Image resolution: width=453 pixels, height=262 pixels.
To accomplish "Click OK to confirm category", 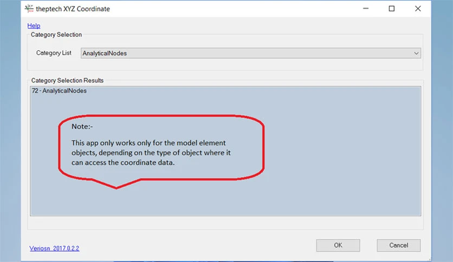I will point(338,245).
